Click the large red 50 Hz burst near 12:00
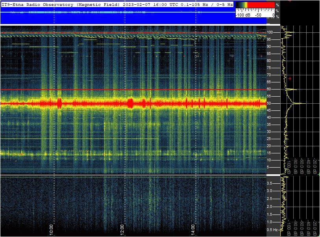 coord(130,103)
